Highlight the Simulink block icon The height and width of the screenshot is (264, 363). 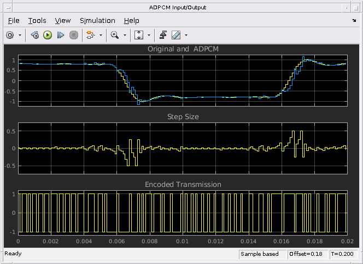91,35
